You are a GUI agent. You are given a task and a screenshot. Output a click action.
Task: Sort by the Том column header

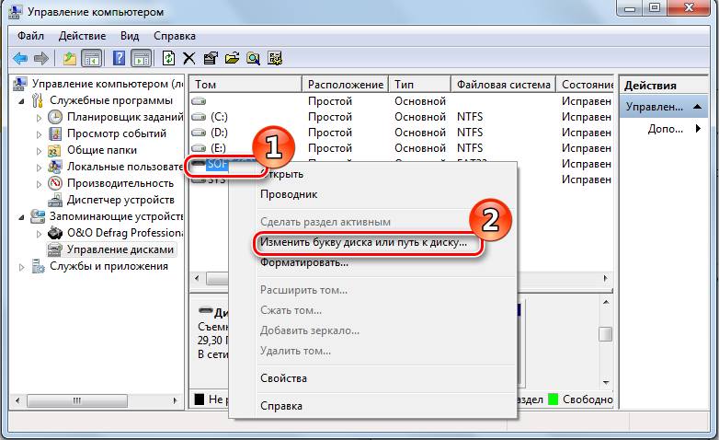pyautogui.click(x=245, y=85)
